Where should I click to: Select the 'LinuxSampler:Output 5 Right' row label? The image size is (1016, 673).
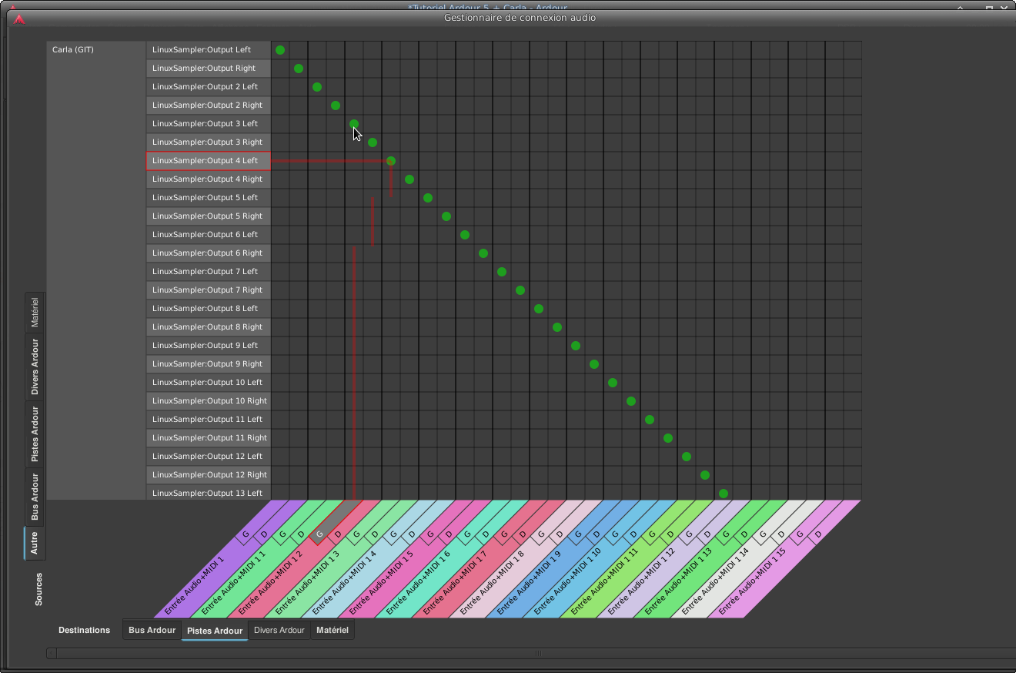coord(209,216)
